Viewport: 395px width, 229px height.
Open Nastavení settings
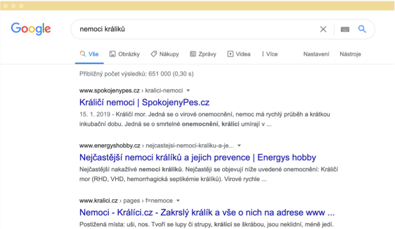point(316,54)
